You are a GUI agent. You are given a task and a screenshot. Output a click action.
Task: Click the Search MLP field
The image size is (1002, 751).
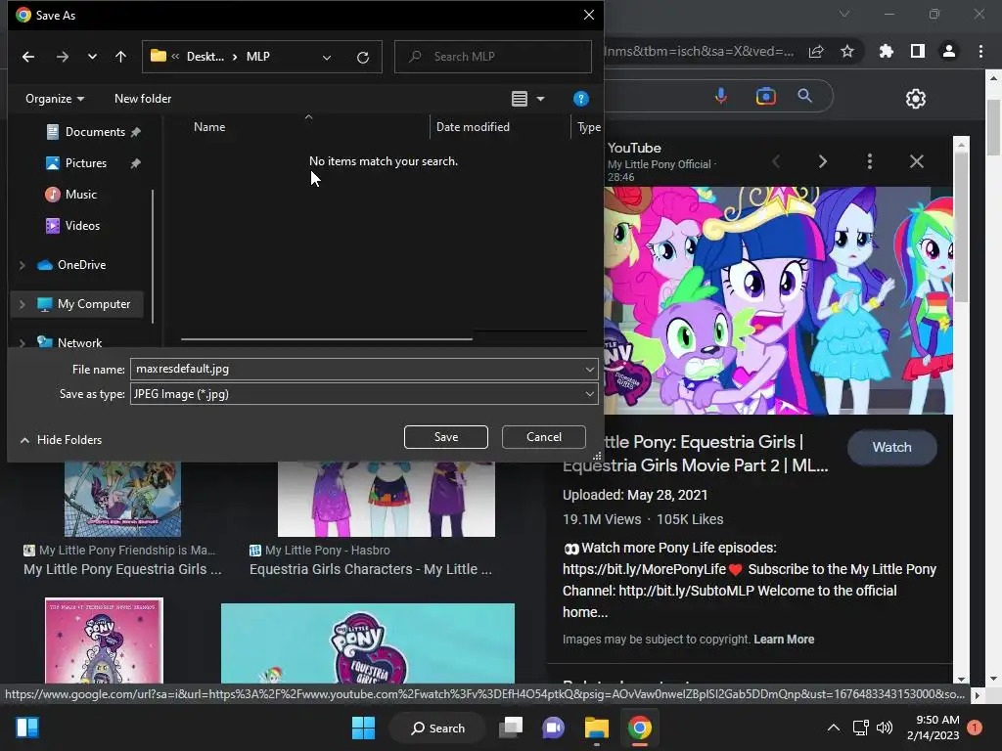493,56
